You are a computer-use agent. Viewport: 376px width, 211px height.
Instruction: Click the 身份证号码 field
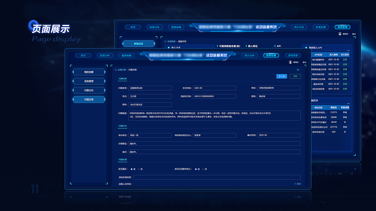[x=214, y=96]
